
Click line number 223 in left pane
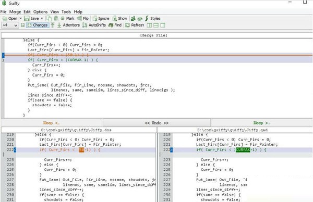10,160
